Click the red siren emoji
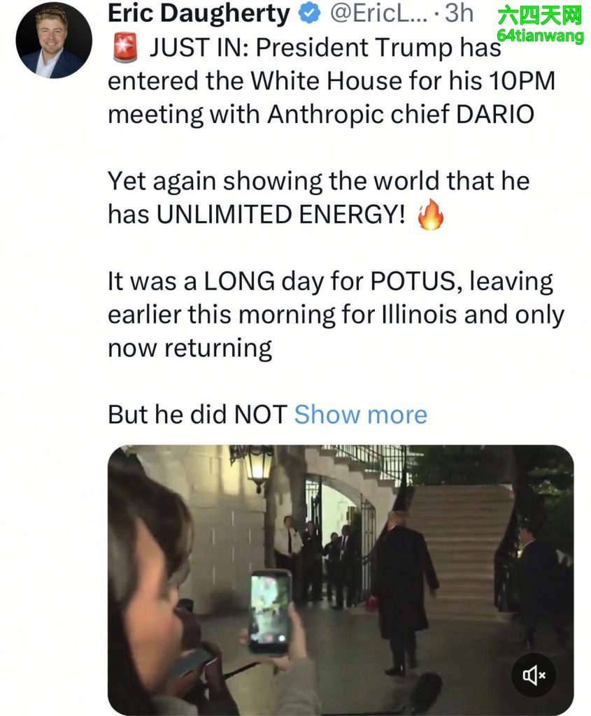Image resolution: width=591 pixels, height=716 pixels. pyautogui.click(x=125, y=48)
